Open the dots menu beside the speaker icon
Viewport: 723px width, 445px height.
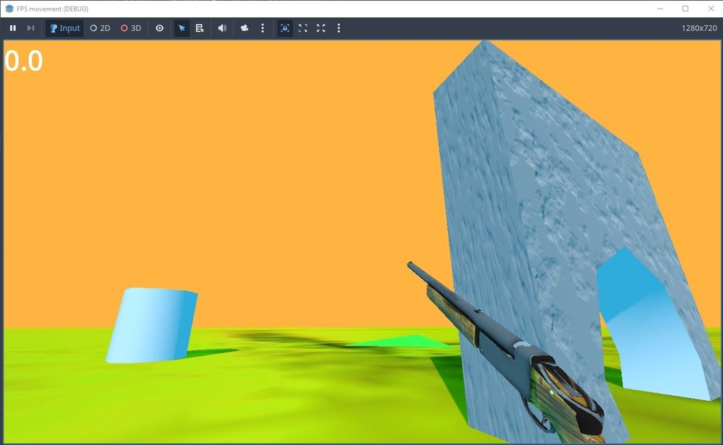pos(262,28)
